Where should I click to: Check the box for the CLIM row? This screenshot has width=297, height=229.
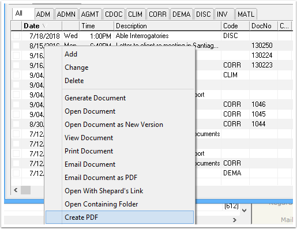[16, 75]
